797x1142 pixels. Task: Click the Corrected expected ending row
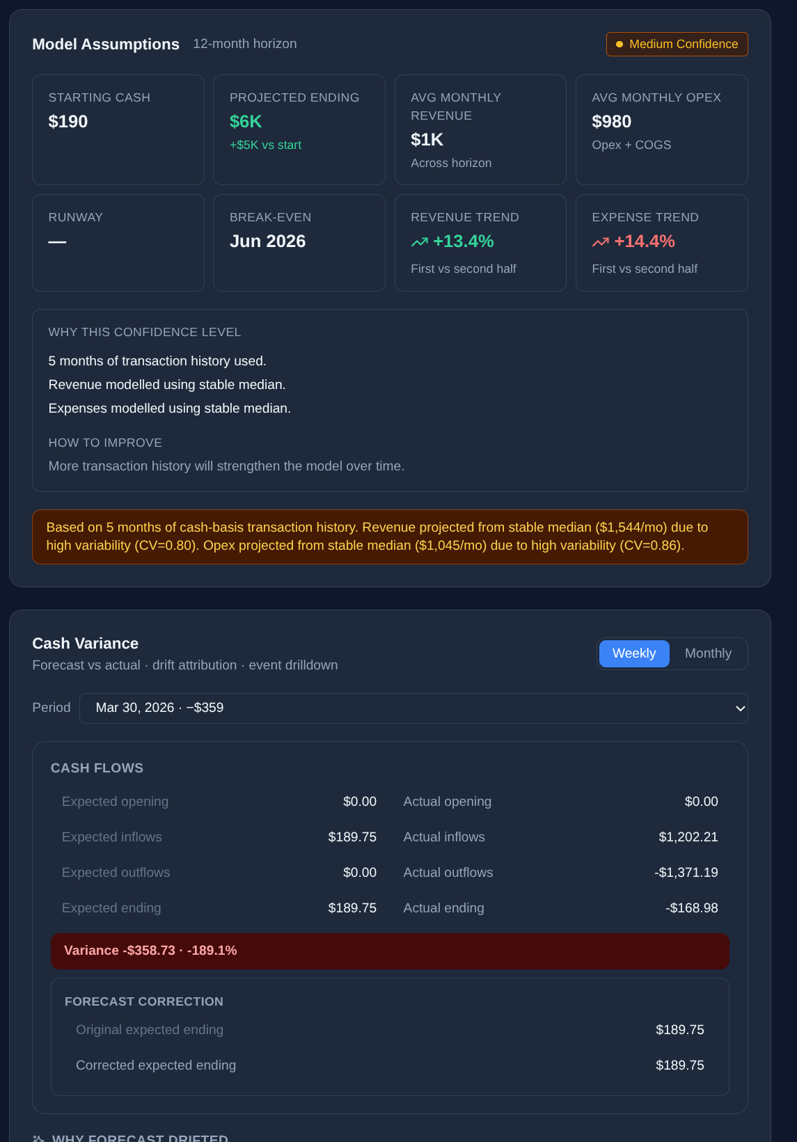tap(390, 1065)
